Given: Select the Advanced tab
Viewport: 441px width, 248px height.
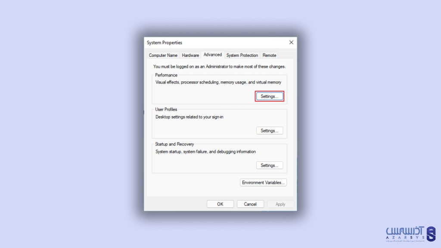Looking at the screenshot, I should [213, 55].
